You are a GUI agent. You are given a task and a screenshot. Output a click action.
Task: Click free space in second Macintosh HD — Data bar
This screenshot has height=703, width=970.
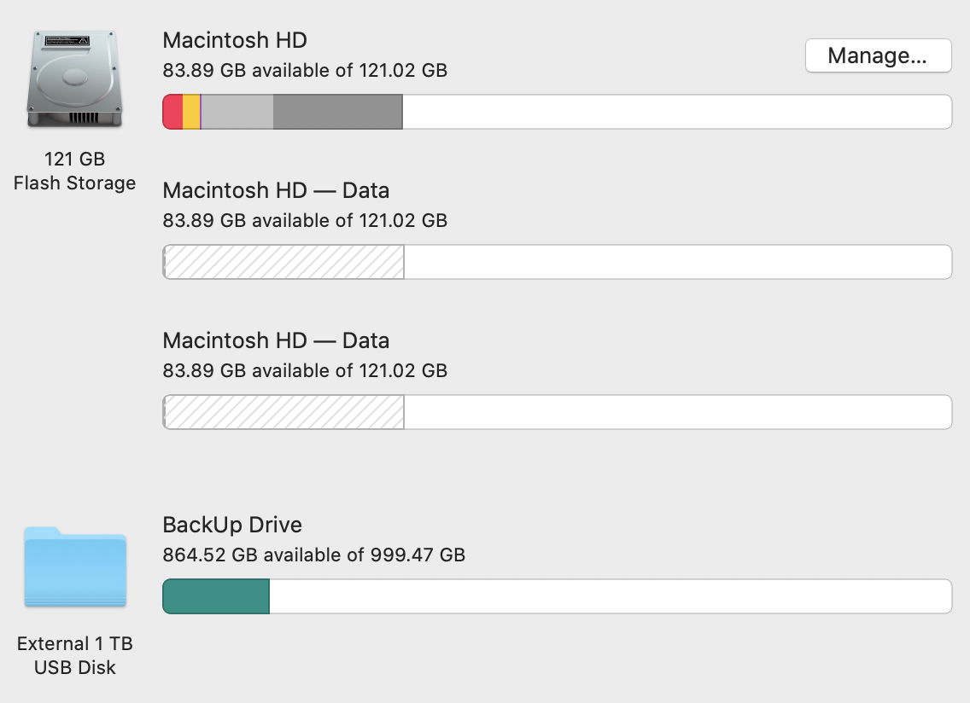pos(677,412)
